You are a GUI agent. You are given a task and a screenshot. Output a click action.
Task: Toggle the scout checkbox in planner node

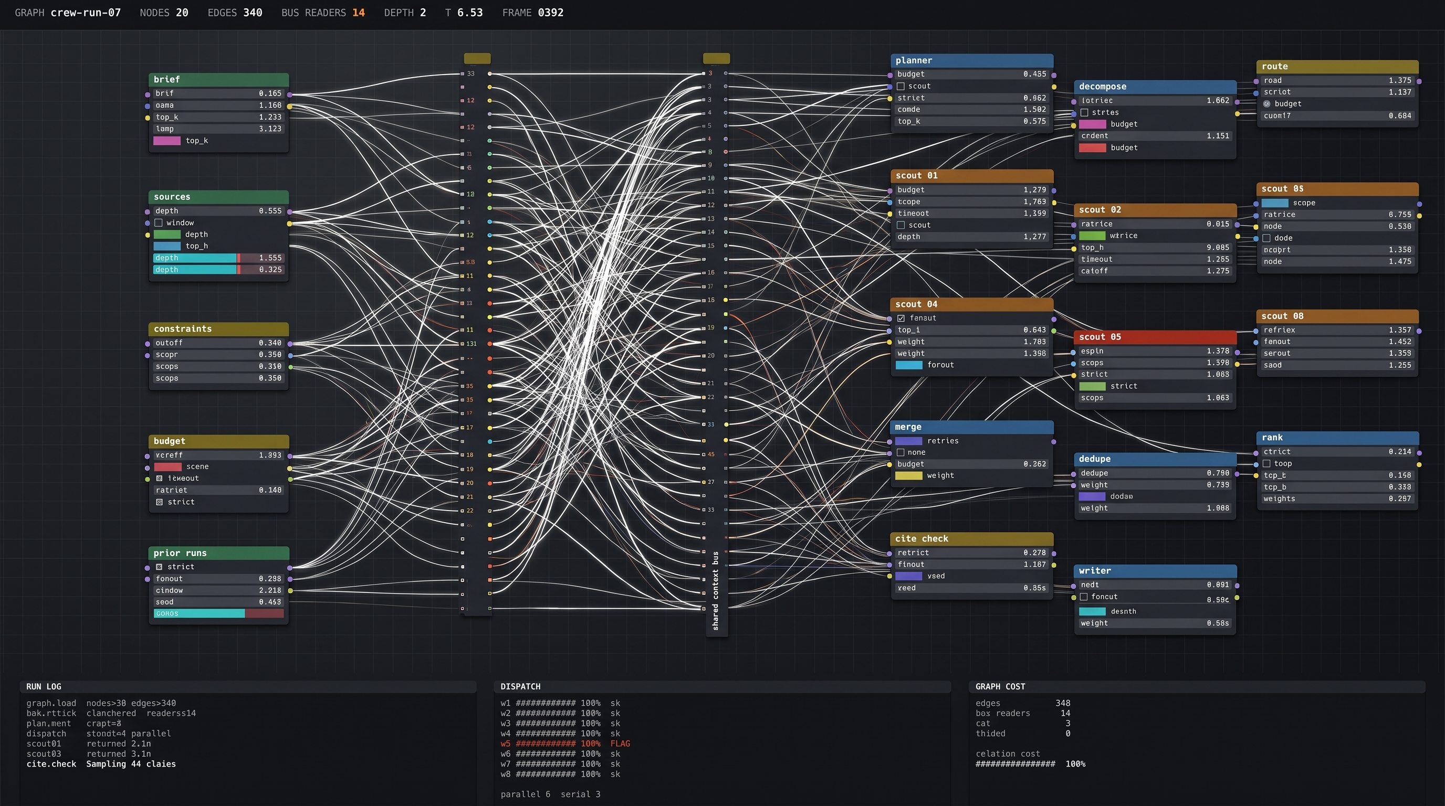900,86
